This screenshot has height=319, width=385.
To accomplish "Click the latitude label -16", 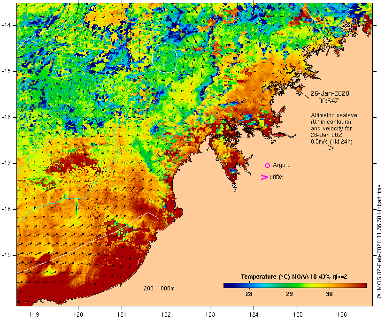I will tap(6, 117).
